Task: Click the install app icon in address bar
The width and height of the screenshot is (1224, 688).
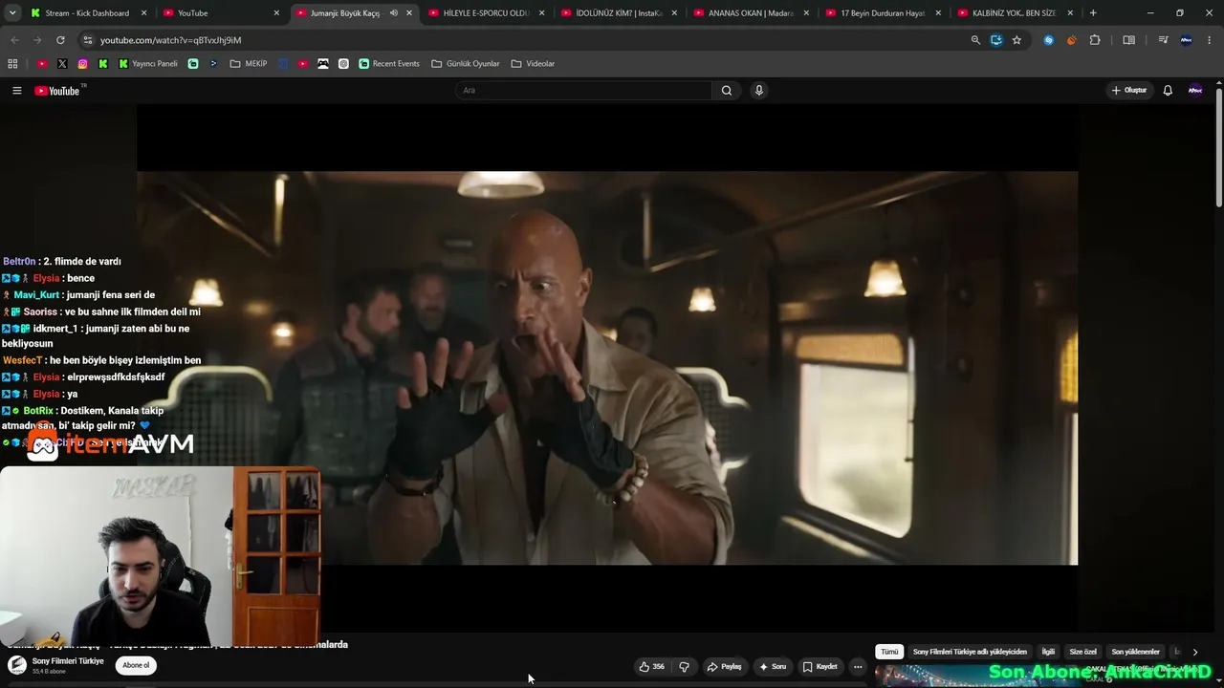Action: point(996,40)
